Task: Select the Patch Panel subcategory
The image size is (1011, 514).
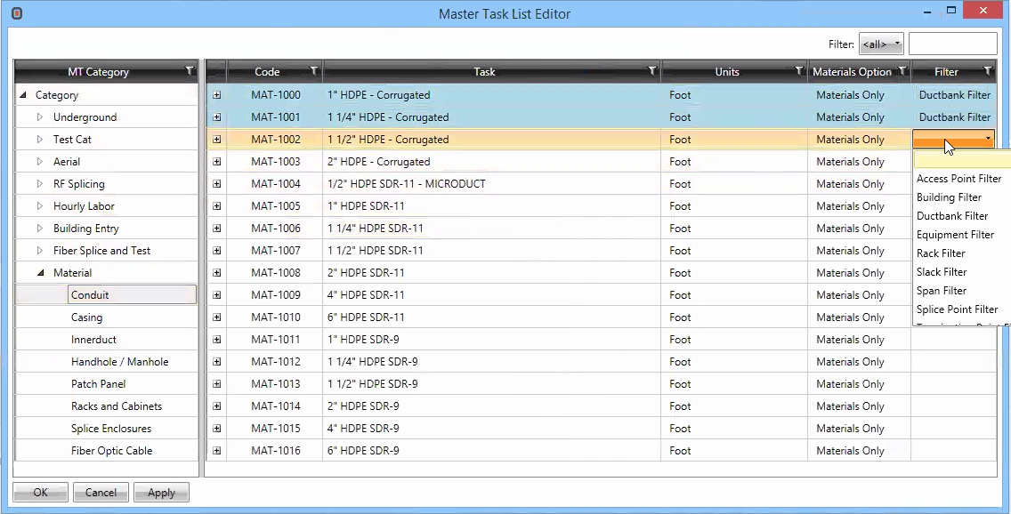Action: pyautogui.click(x=98, y=384)
